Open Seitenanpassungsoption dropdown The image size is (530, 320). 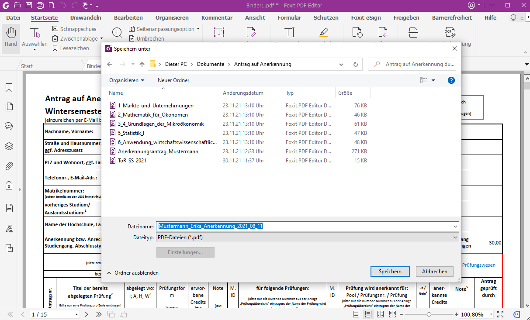(x=198, y=29)
